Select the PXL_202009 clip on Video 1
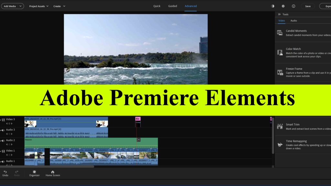Screen dimensions: 331x186 56,153
